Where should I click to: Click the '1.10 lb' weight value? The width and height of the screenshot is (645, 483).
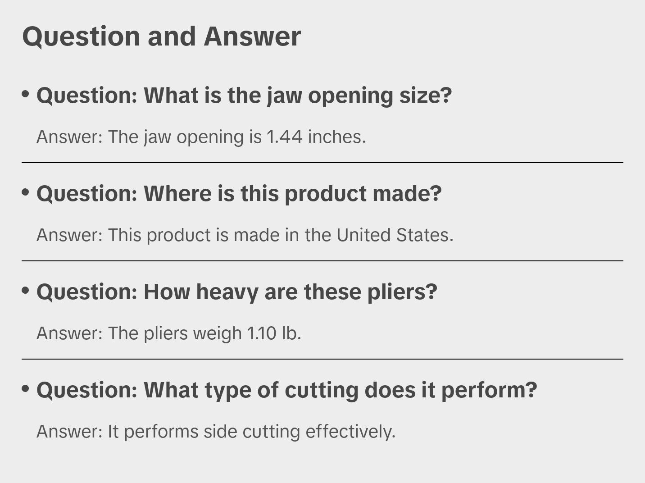pos(273,333)
